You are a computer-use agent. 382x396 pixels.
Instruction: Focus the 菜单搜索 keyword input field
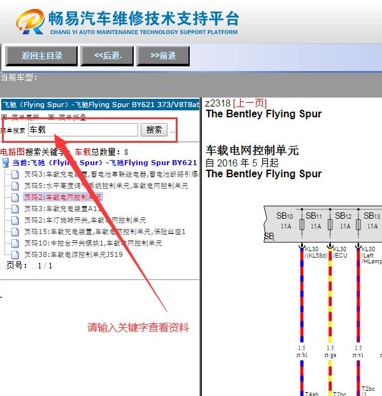tap(83, 130)
